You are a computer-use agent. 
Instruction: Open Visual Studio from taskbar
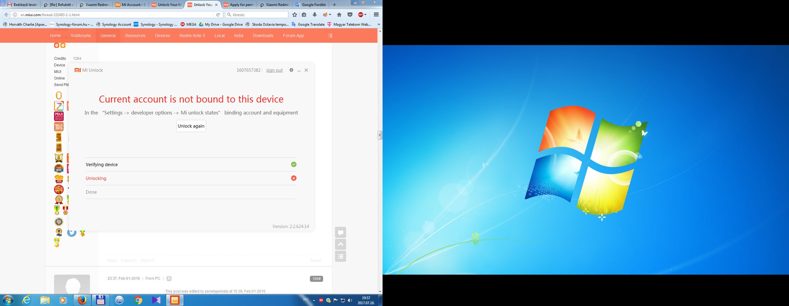pyautogui.click(x=156, y=300)
